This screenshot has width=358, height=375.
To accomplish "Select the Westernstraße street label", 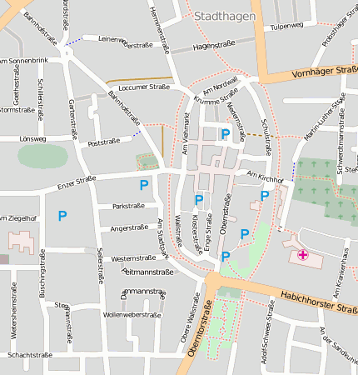I will tap(133, 258).
